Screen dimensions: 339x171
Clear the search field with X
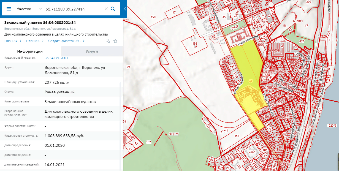click(106, 9)
